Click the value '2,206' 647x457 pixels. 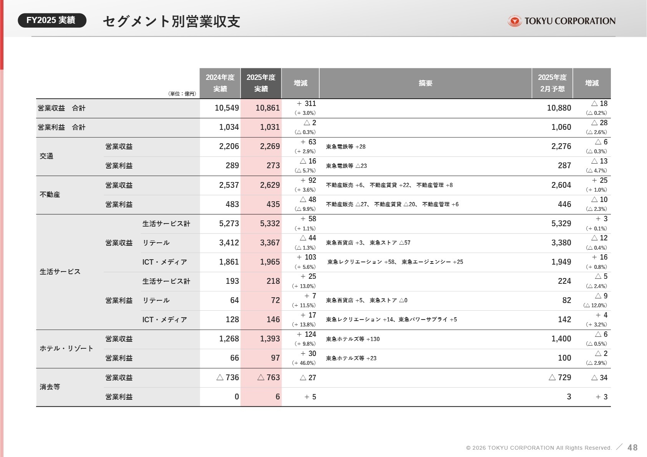[229, 146]
